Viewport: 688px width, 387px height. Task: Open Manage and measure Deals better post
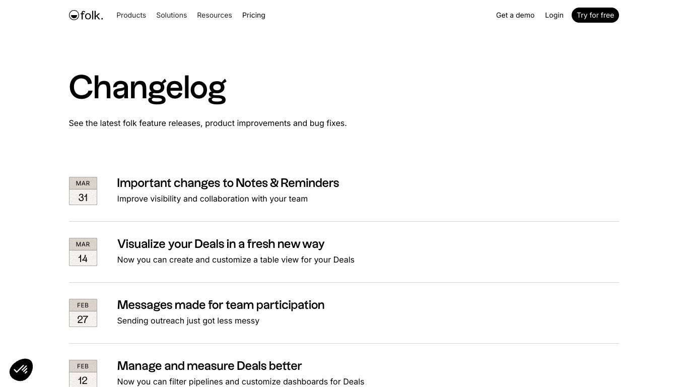tap(210, 366)
